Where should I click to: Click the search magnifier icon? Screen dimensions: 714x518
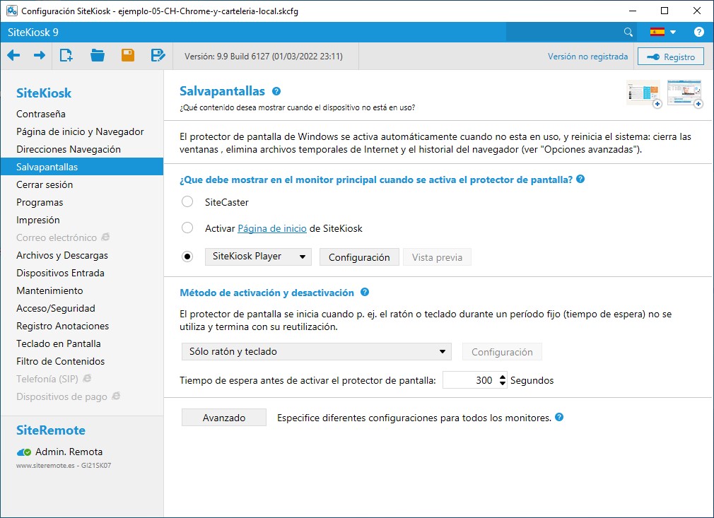(628, 33)
